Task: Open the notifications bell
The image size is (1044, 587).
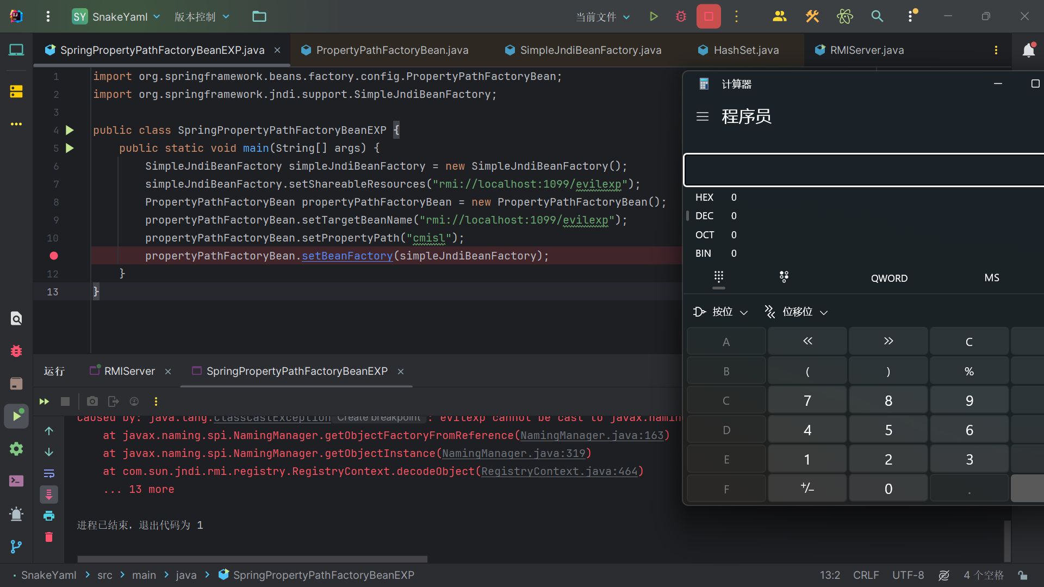Action: pos(1028,50)
